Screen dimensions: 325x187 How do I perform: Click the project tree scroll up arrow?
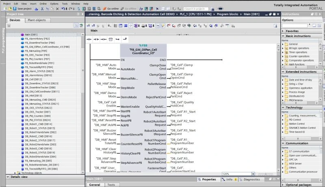[x=83, y=35]
